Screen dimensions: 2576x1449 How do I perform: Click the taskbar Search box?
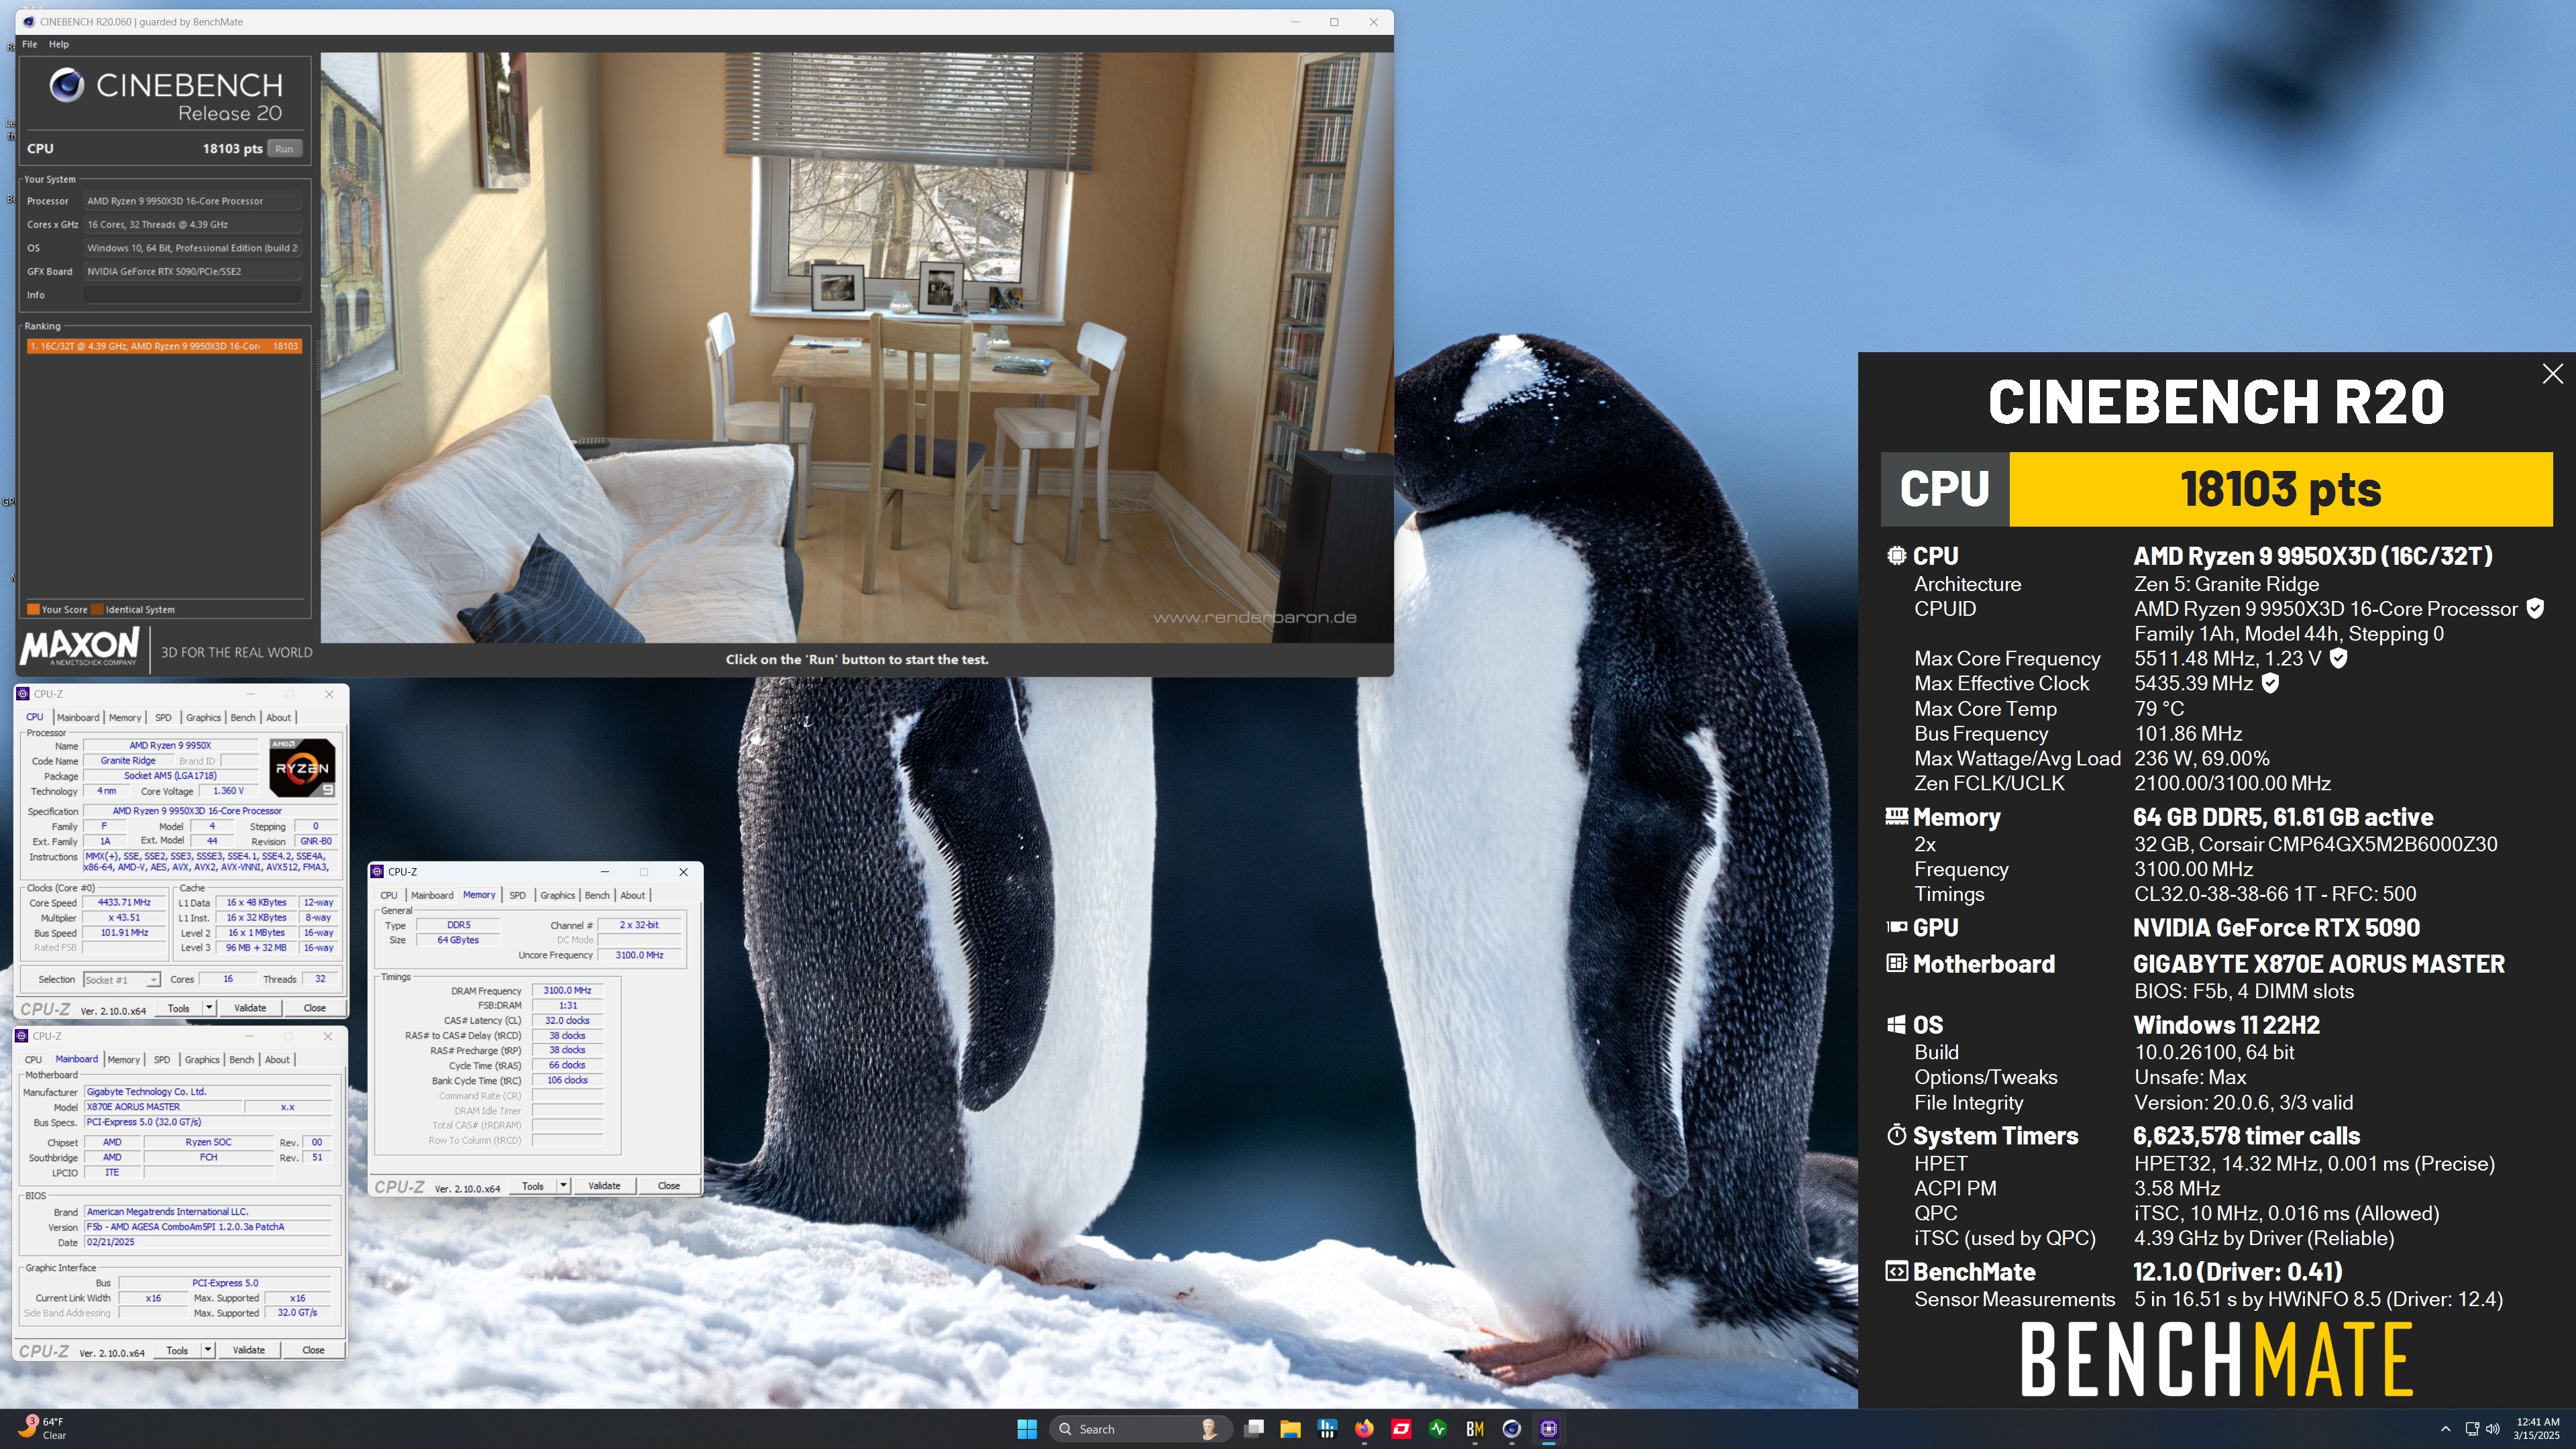click(x=1140, y=1429)
